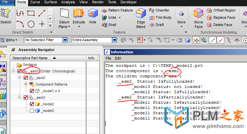Expand the Component Patterns node
247x134 pixels.
pos(26,84)
